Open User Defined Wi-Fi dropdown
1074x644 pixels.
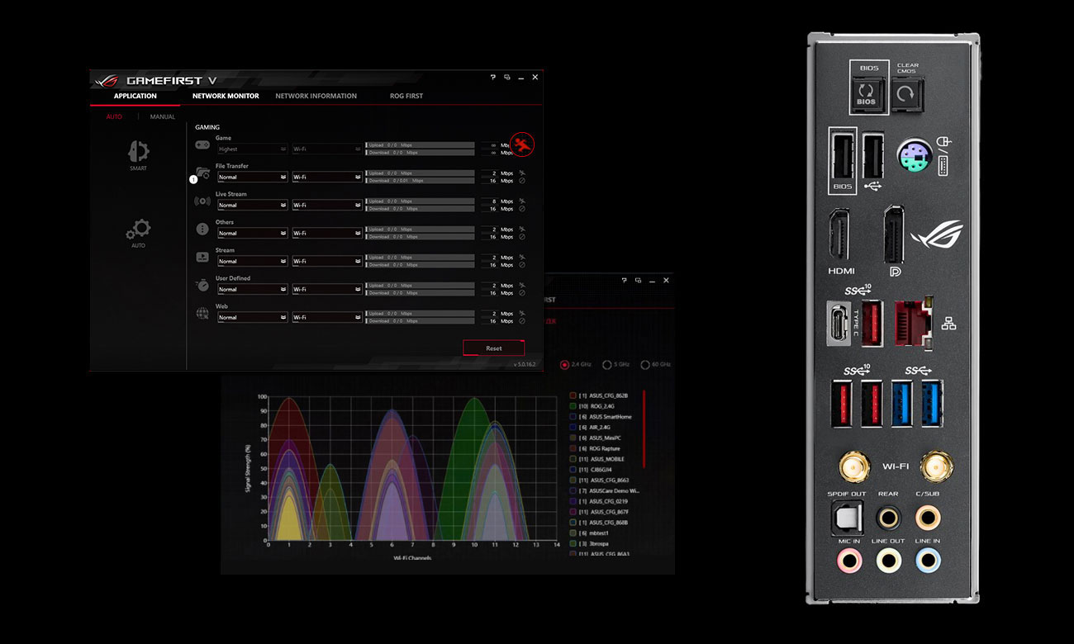pyautogui.click(x=326, y=289)
